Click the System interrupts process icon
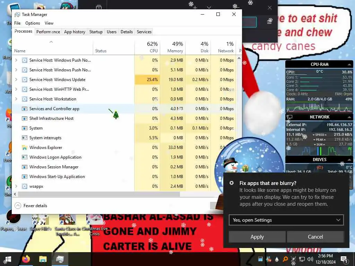355x266 pixels. (x=25, y=138)
